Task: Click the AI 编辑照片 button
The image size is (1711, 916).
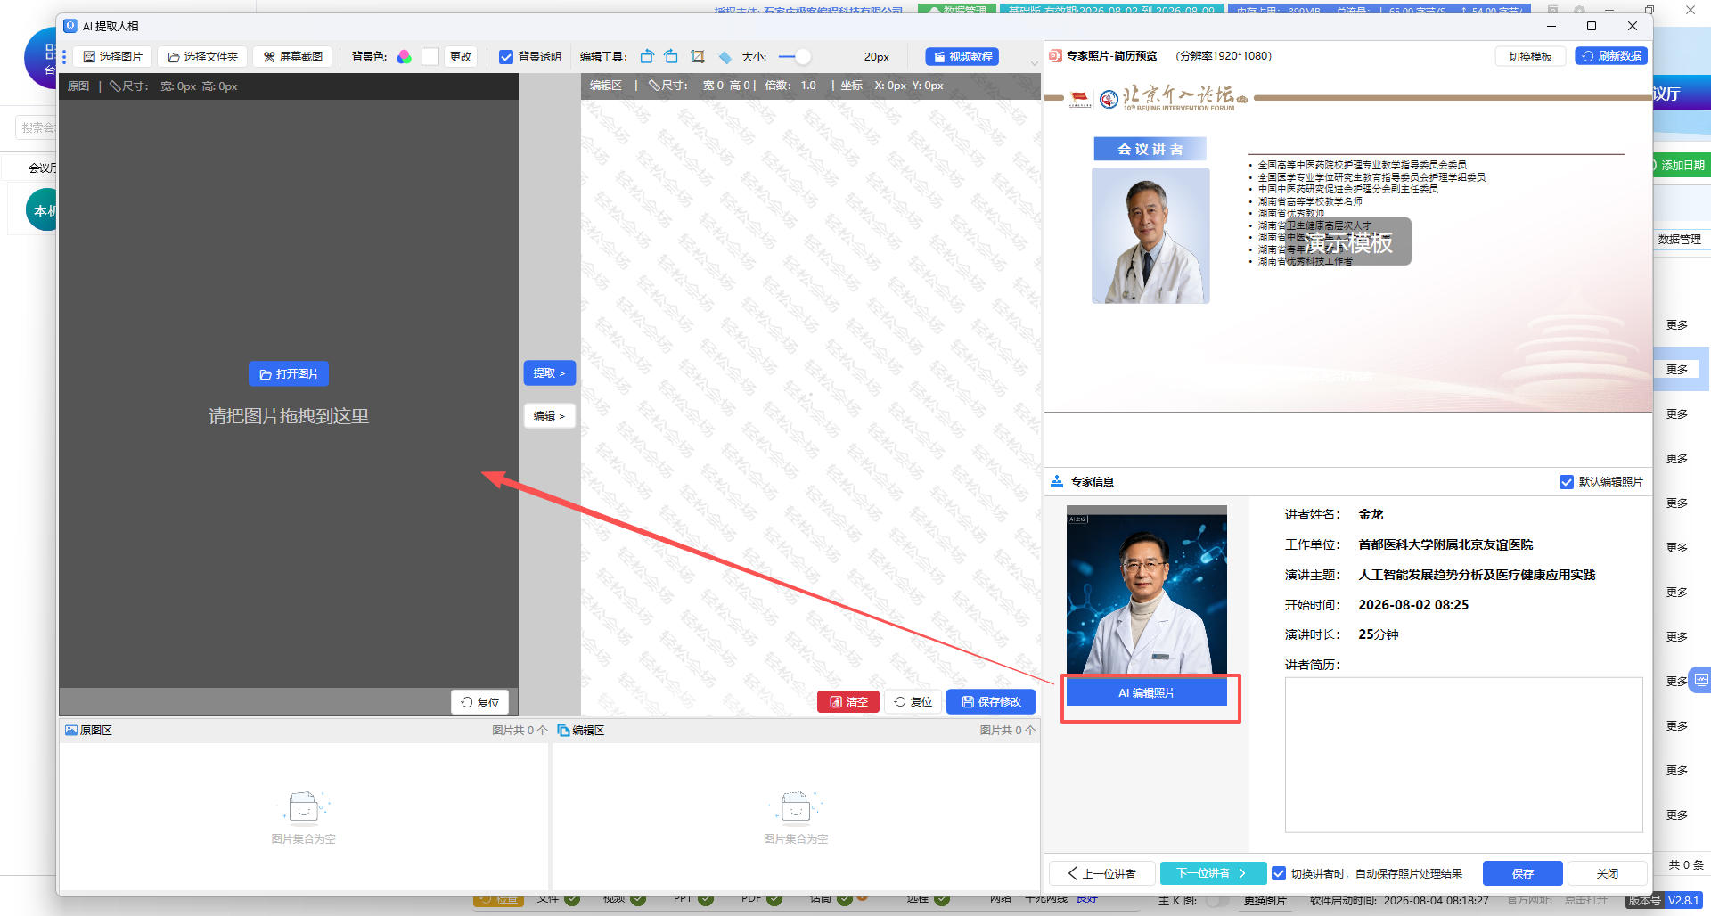Action: click(1146, 692)
